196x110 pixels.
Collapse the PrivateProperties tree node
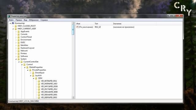[28, 70]
